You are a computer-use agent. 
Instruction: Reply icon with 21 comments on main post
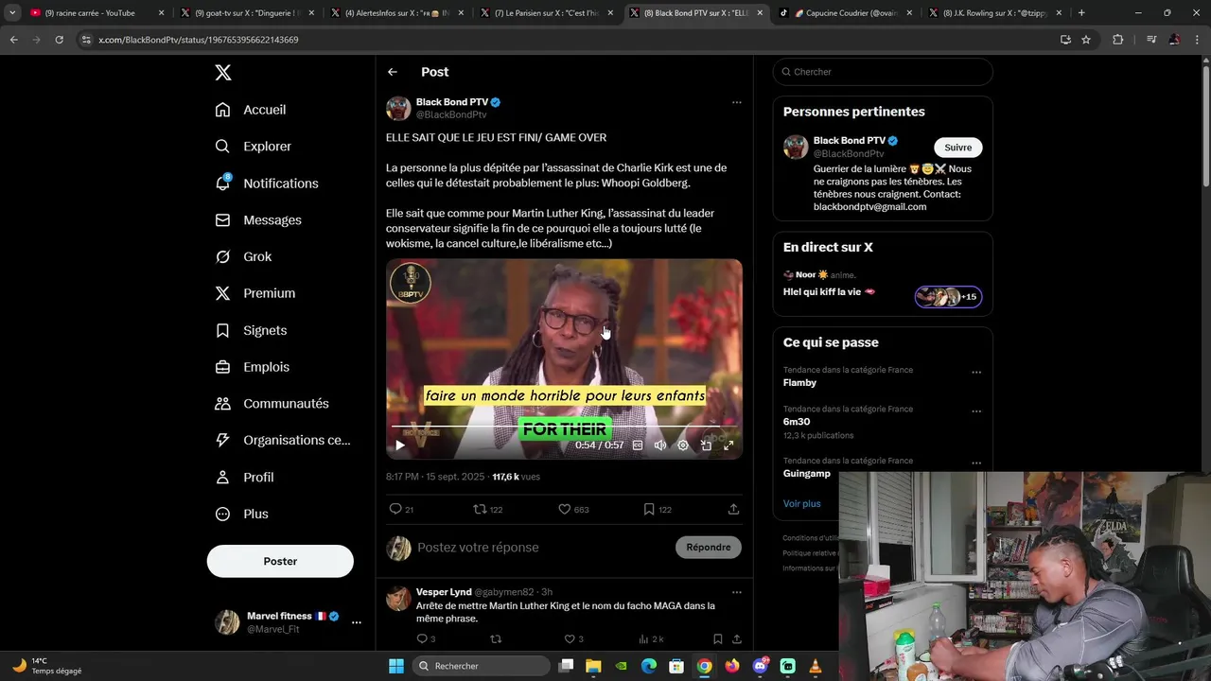(x=396, y=509)
